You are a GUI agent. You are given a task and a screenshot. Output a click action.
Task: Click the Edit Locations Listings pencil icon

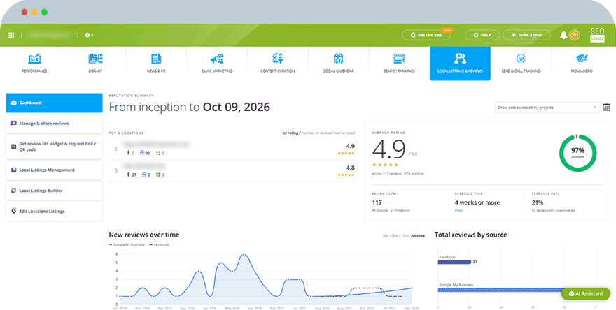[x=14, y=212]
